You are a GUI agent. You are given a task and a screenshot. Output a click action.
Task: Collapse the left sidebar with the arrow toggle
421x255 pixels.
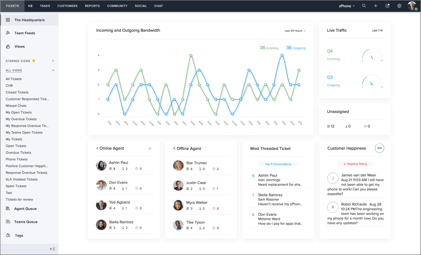(x=52, y=249)
